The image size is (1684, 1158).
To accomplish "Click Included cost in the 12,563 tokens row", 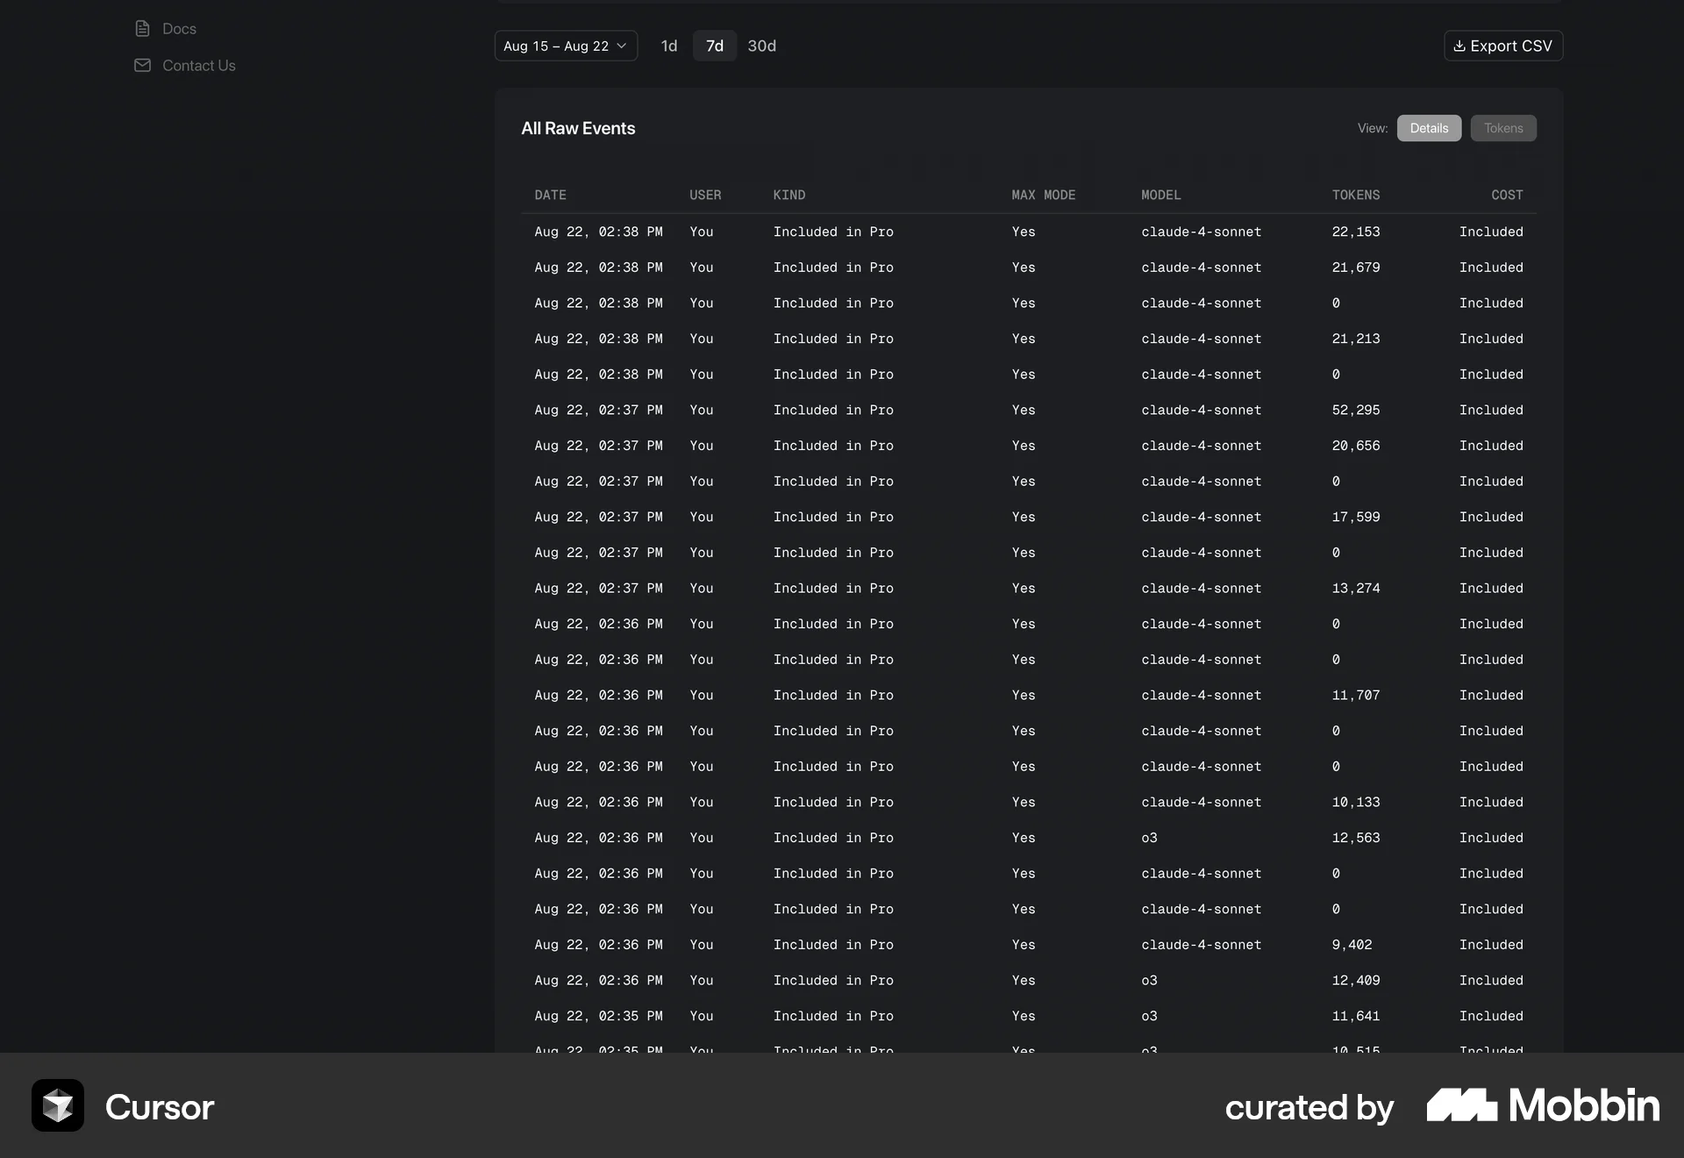I will click(1491, 838).
